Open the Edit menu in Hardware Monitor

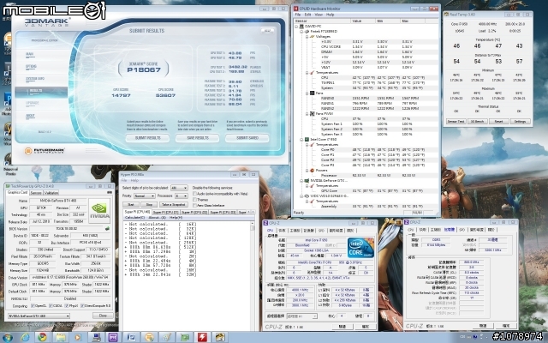(x=308, y=15)
